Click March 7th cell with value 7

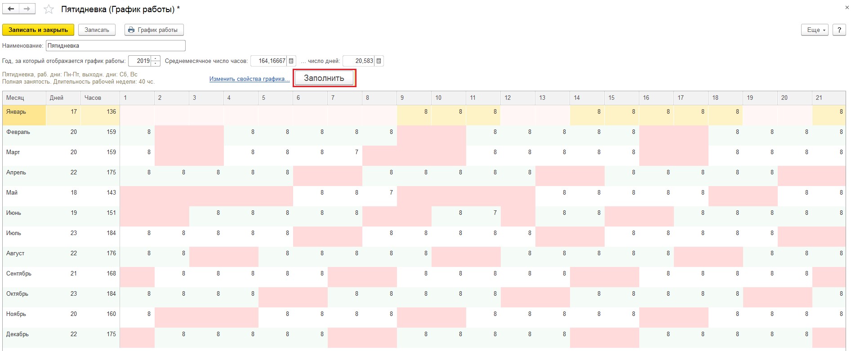click(345, 156)
